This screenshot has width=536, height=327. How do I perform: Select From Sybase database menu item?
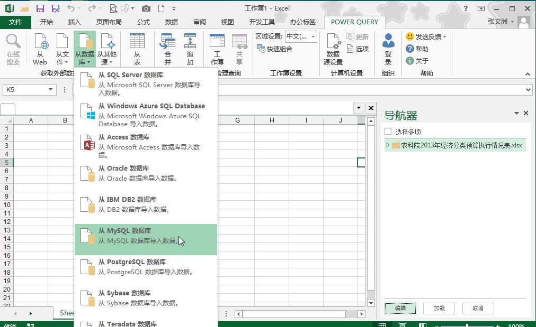tap(146, 302)
